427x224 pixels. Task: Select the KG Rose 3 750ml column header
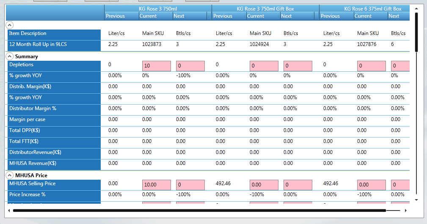(158, 8)
